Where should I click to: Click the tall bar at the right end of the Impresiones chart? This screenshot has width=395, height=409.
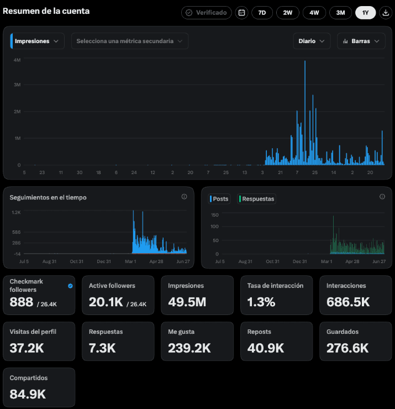pos(382,148)
